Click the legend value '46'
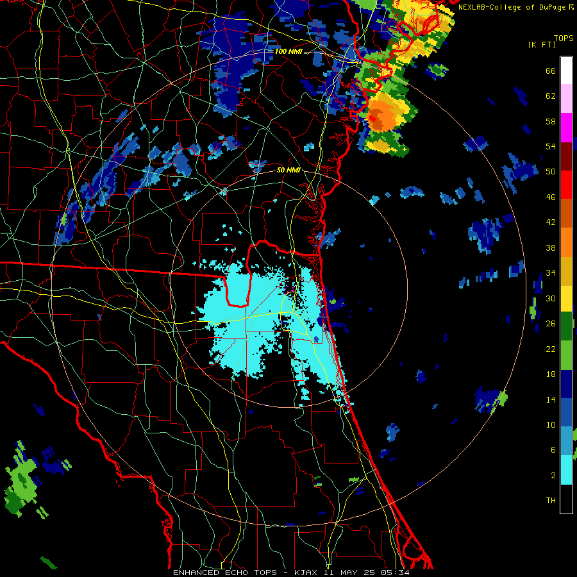This screenshot has height=577, width=577. click(x=551, y=197)
